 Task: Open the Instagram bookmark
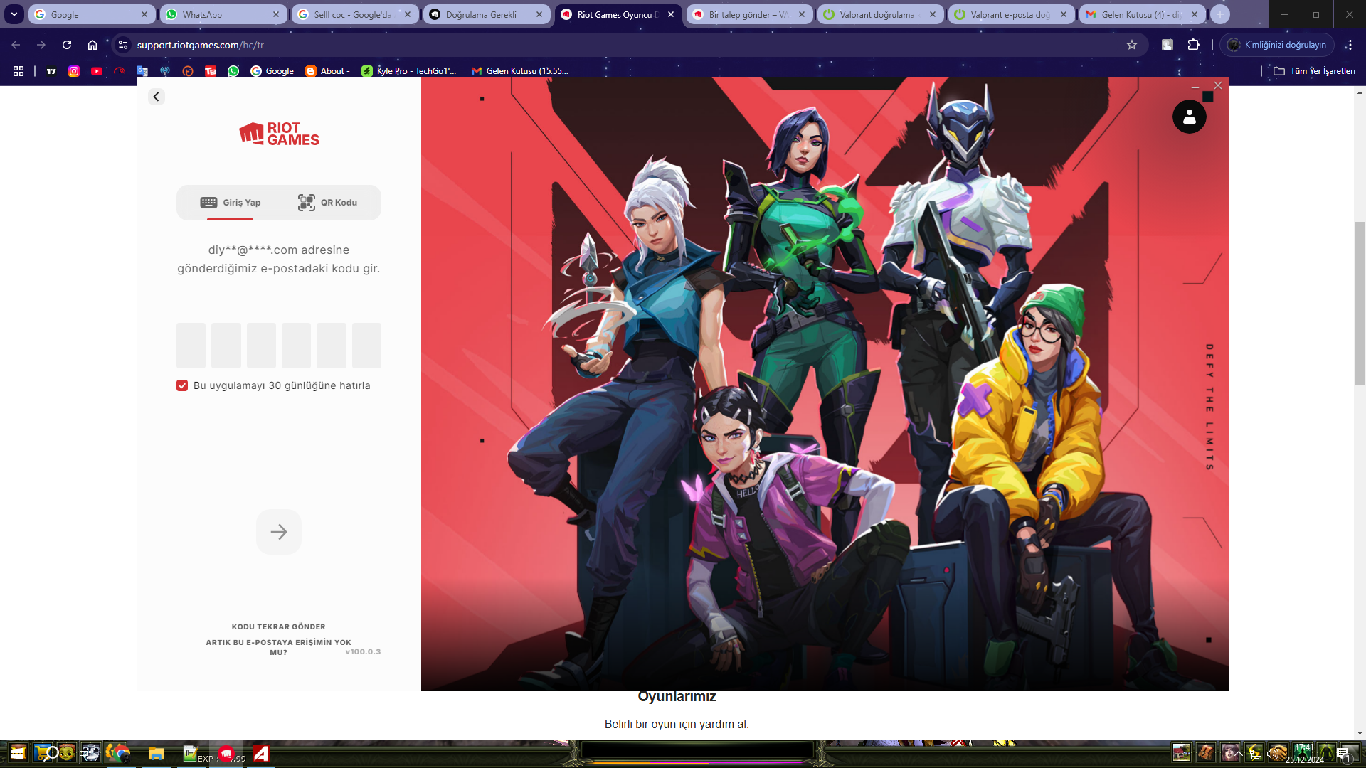point(74,71)
